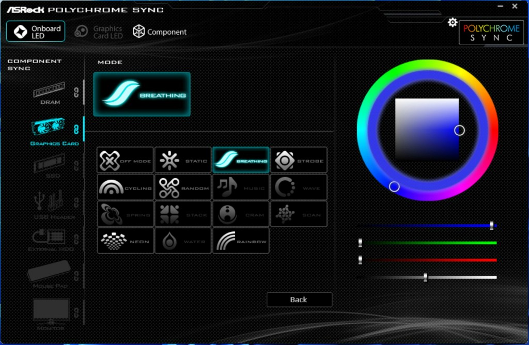Choose the Neon lighting mode
Image resolution: width=529 pixels, height=345 pixels.
click(x=125, y=241)
